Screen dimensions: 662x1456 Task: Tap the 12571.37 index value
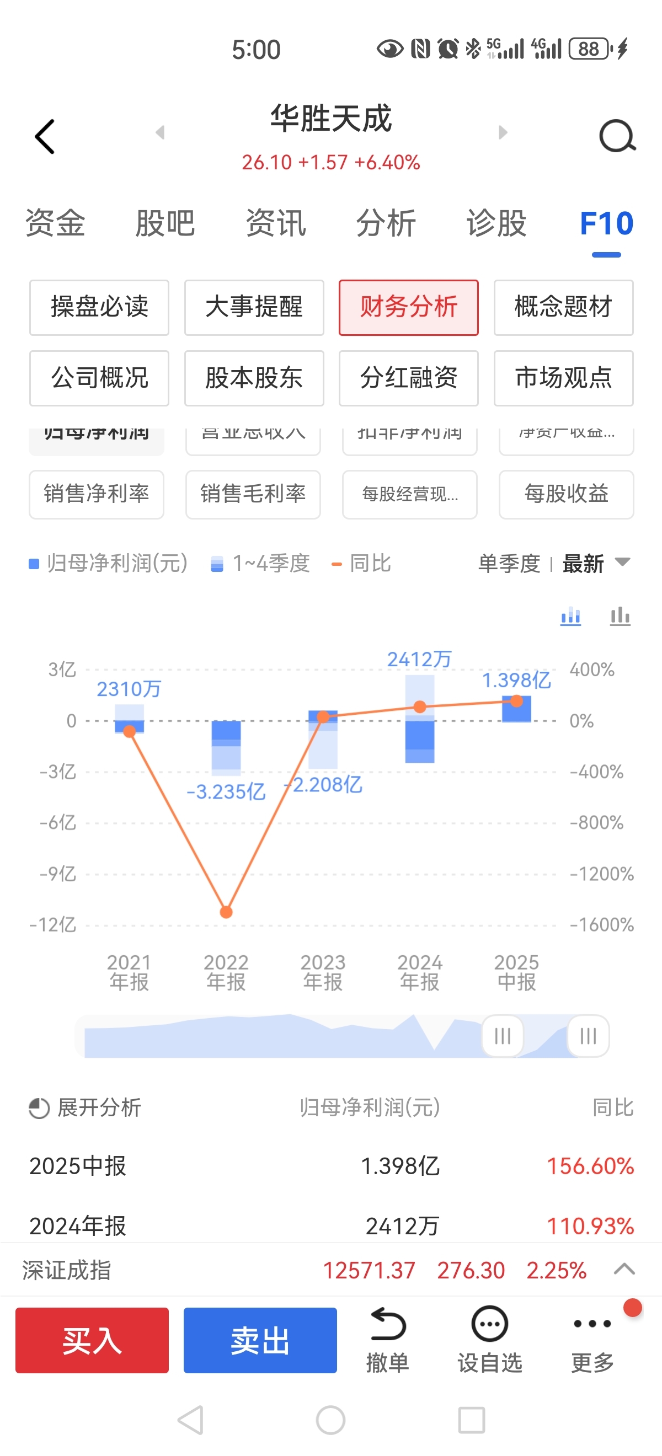pos(369,1270)
